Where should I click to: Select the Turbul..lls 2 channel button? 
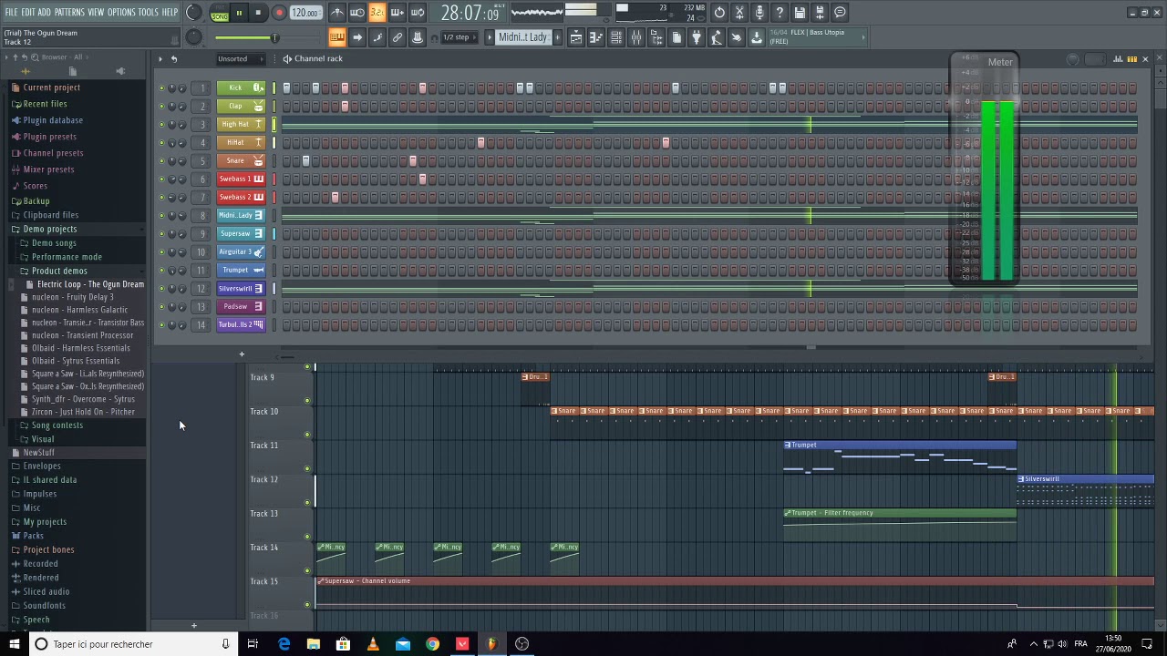coord(241,324)
